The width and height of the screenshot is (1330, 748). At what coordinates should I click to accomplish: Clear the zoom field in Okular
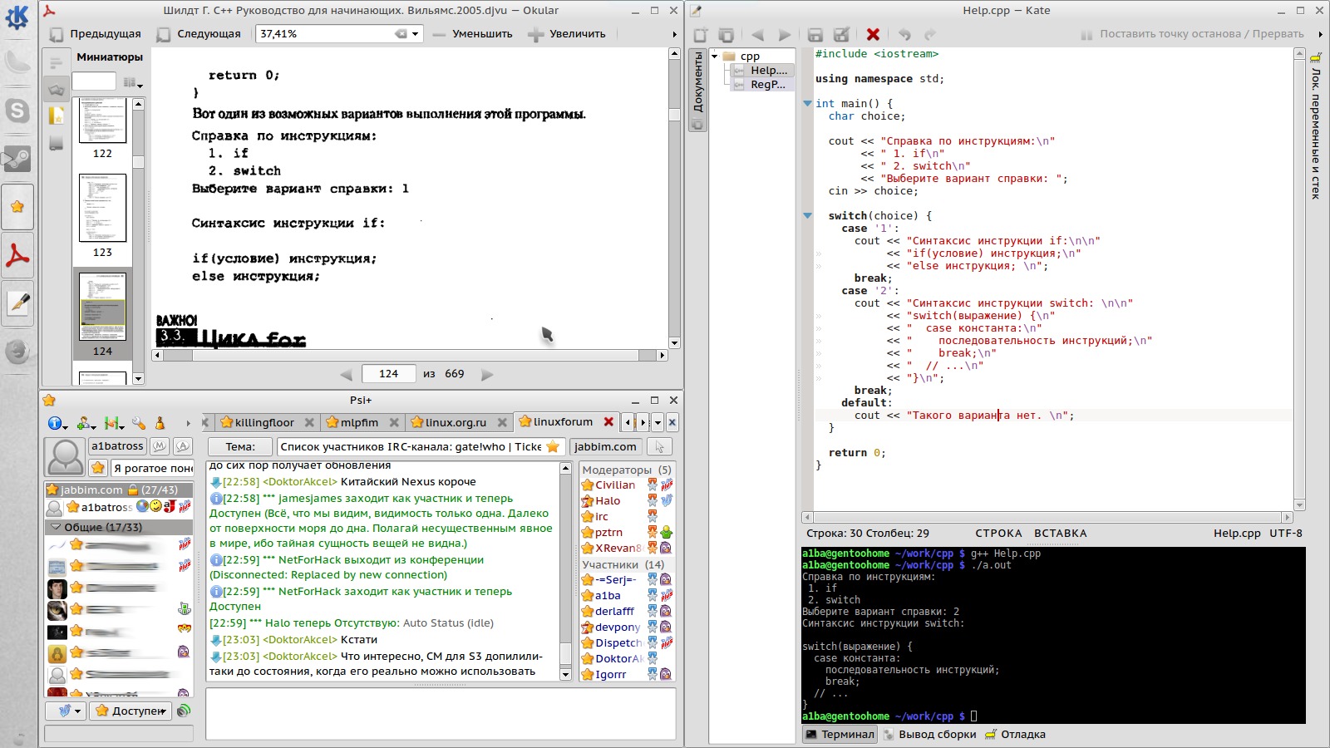(401, 34)
